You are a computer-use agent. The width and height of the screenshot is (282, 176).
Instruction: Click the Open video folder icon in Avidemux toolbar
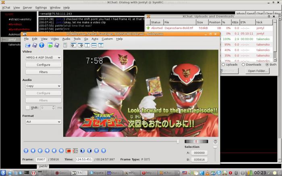pos(28,45)
